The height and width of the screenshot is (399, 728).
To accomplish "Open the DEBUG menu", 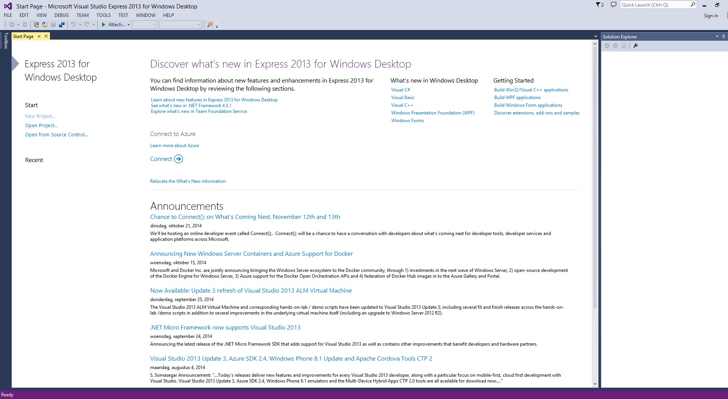I will pyautogui.click(x=61, y=15).
